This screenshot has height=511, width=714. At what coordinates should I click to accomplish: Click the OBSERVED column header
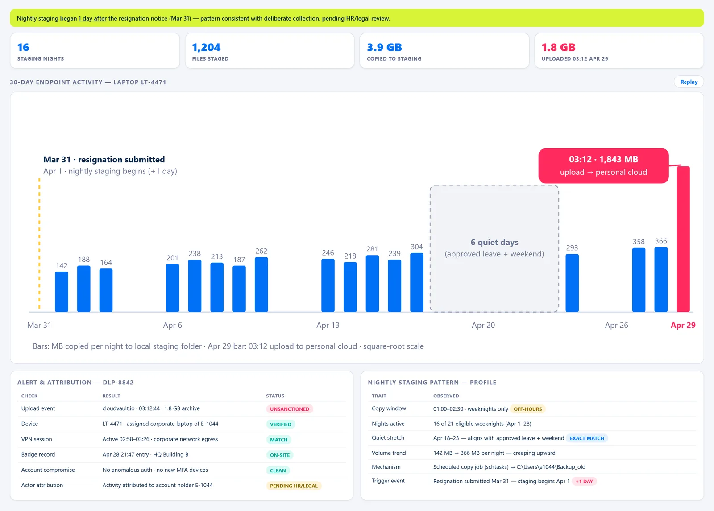coord(446,396)
